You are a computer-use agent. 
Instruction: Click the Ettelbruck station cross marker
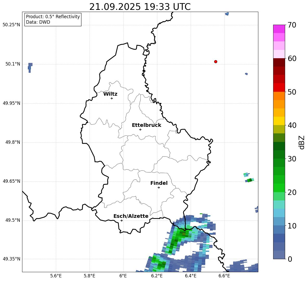140,129
